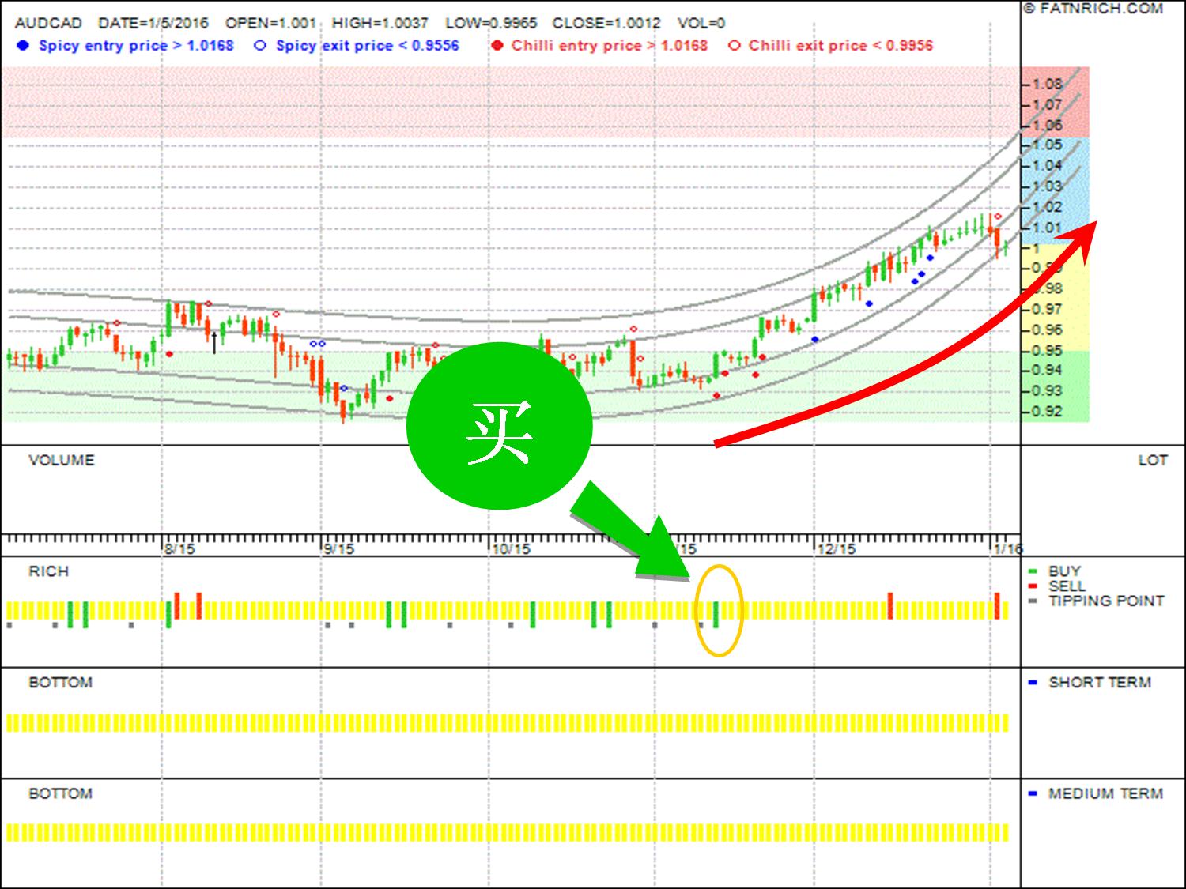Click the 'Spicy entry price > 1.0168' label
The width and height of the screenshot is (1186, 889).
coord(136,45)
